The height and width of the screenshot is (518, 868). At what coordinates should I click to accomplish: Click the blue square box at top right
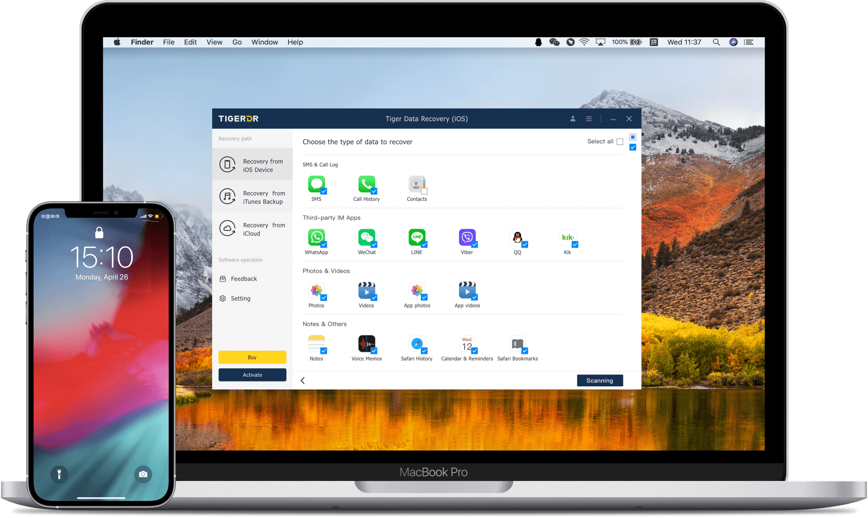click(633, 137)
